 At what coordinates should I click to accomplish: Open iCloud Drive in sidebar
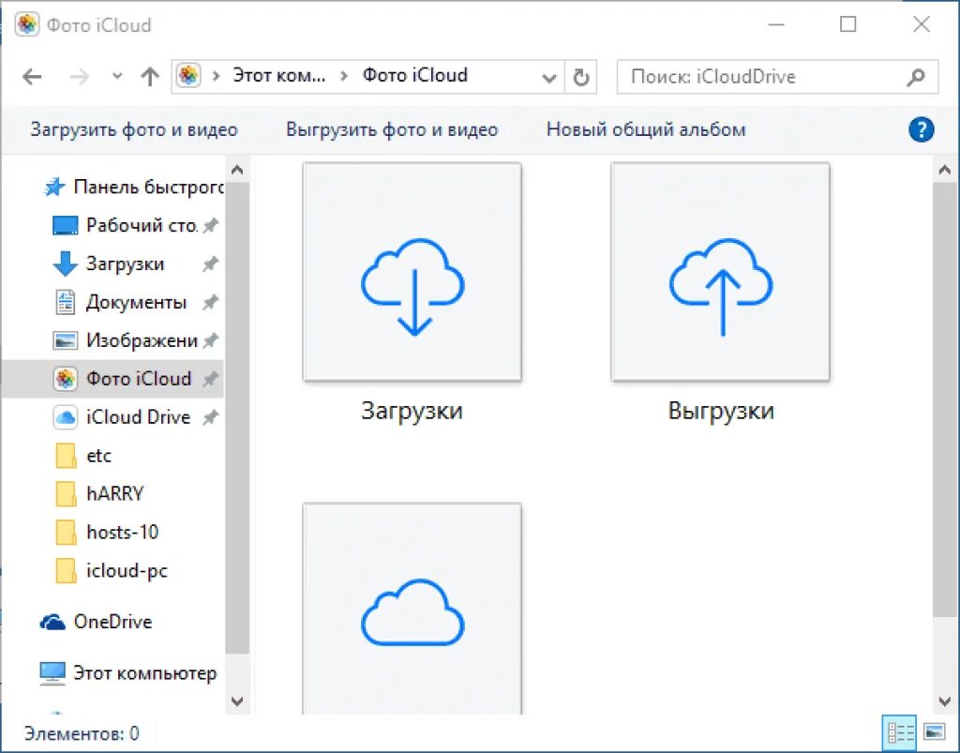(122, 417)
